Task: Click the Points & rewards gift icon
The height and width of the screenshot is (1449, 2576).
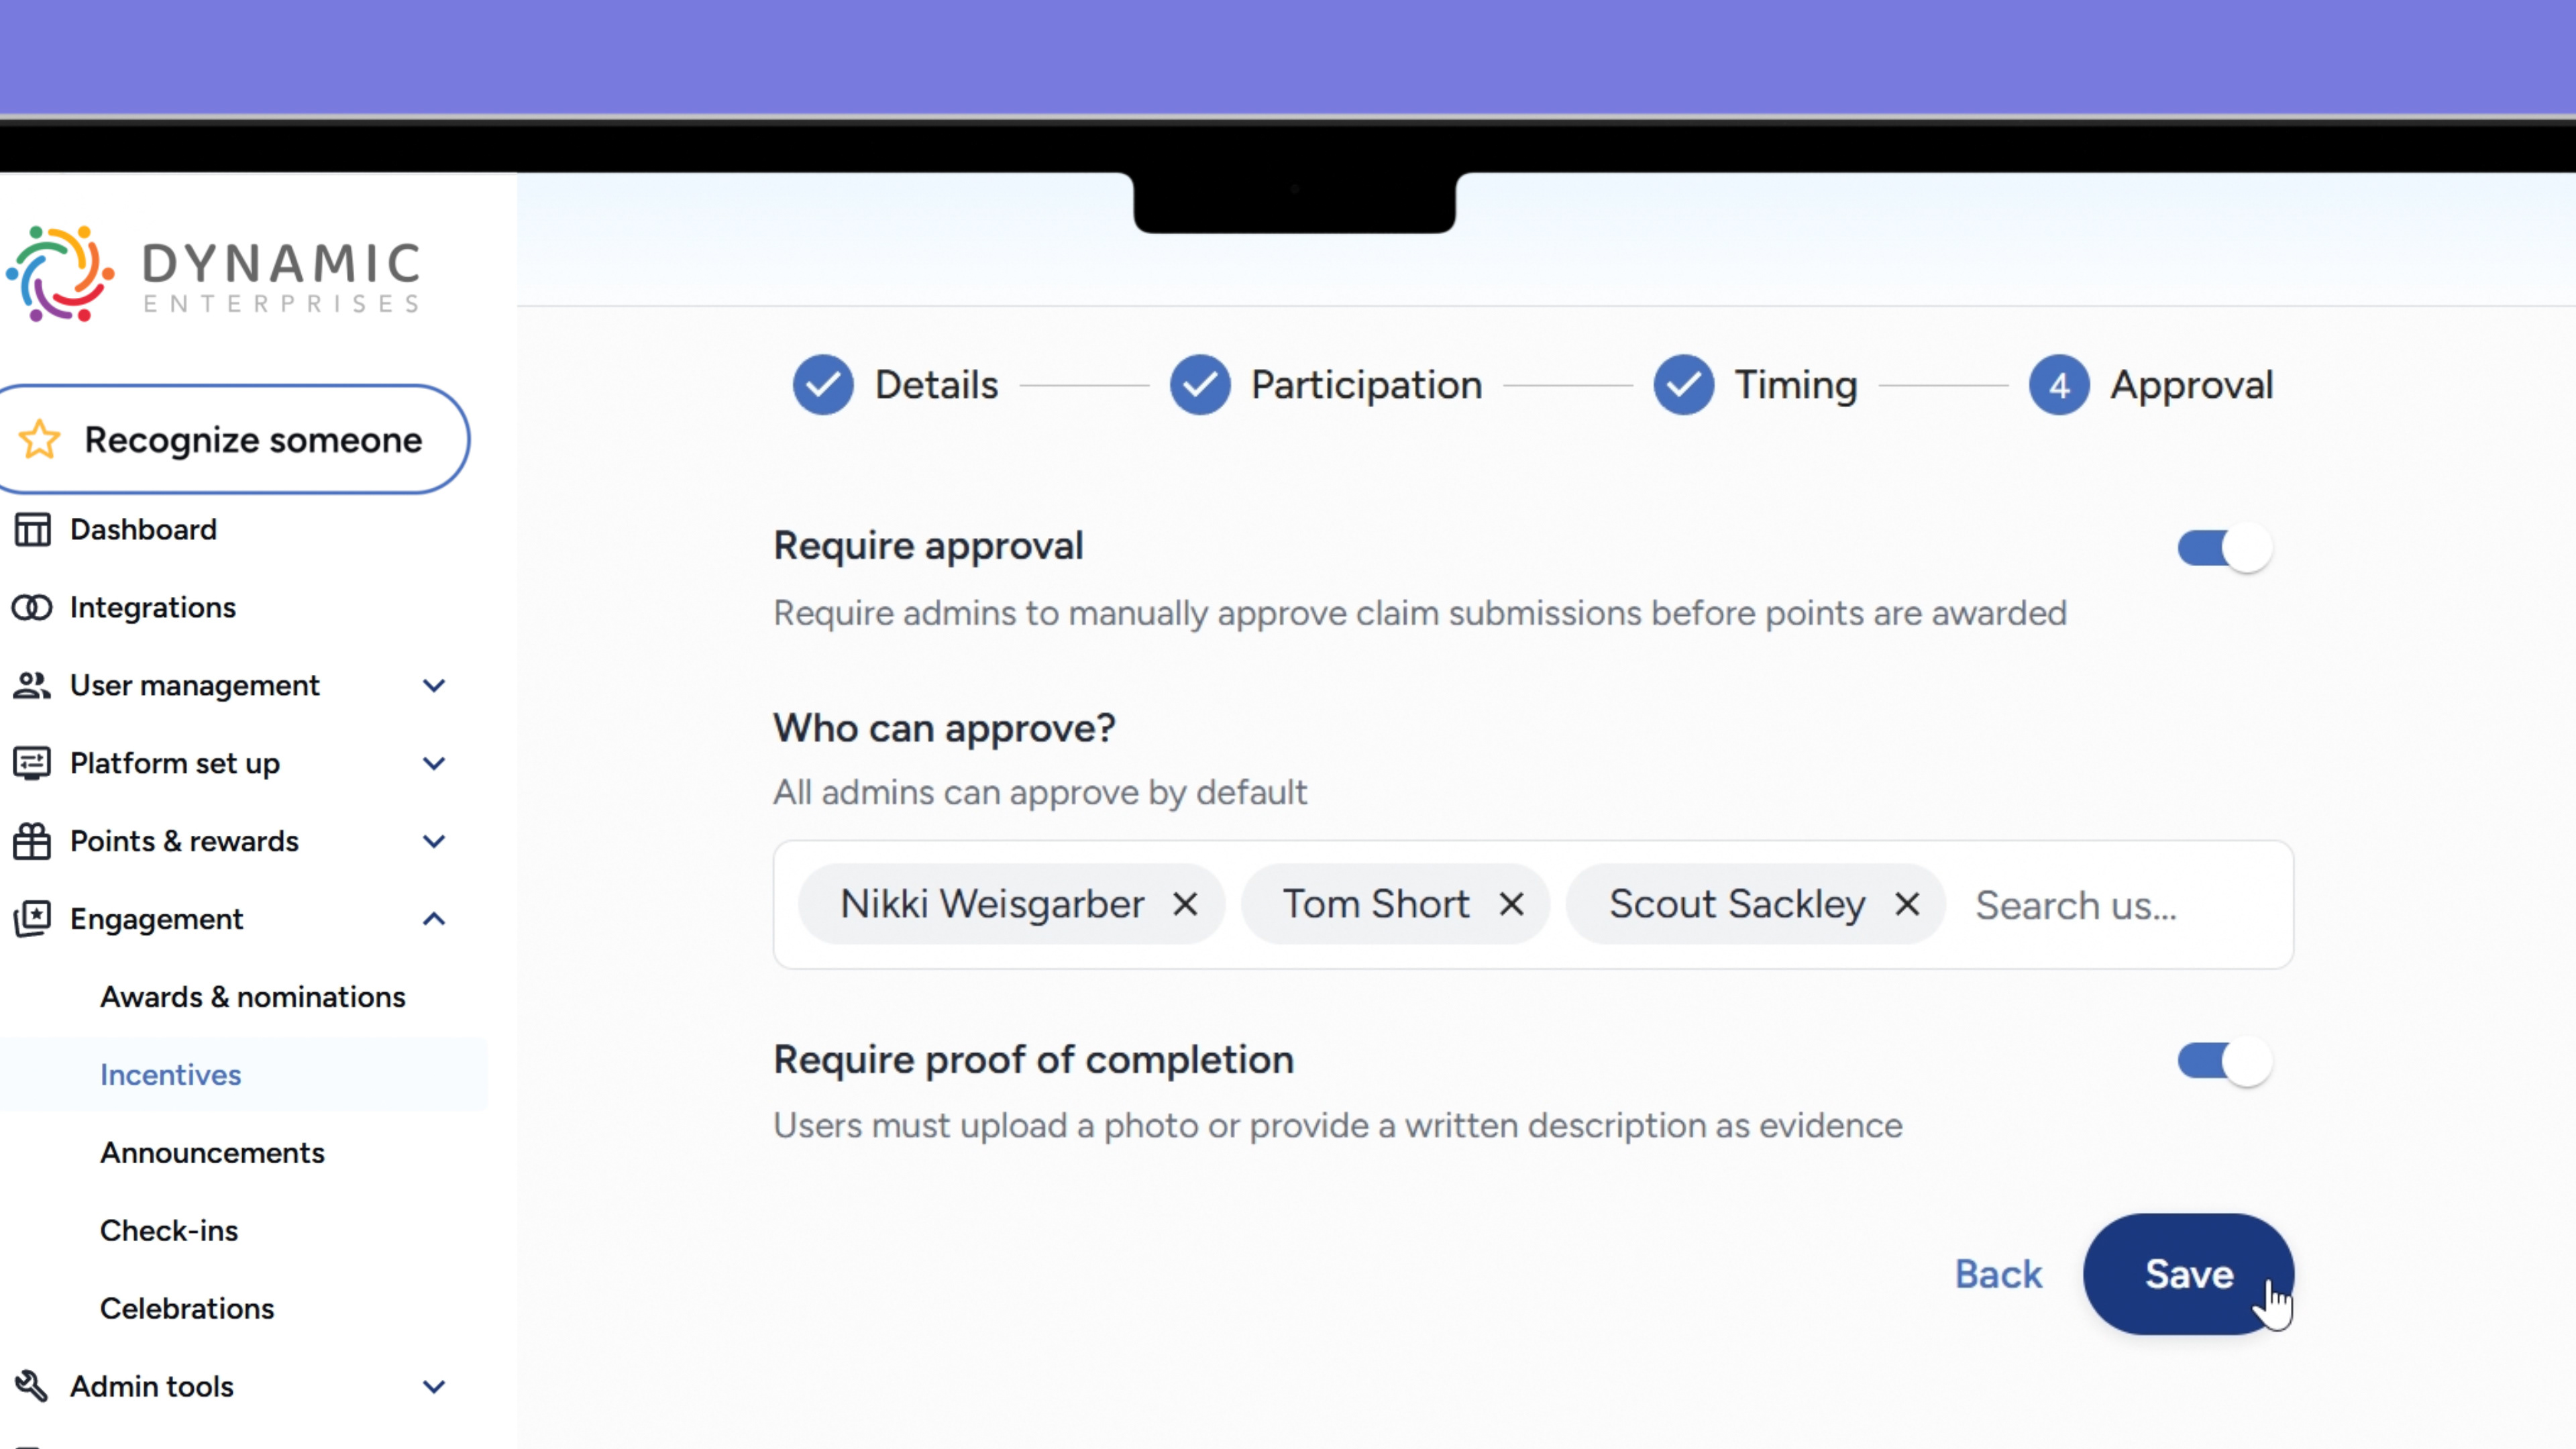Action: (x=32, y=841)
